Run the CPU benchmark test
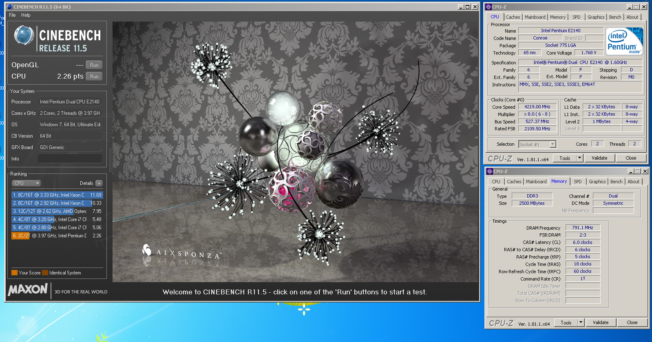This screenshot has height=342, width=652. [x=94, y=77]
